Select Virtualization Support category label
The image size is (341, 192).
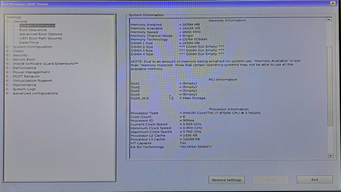coord(32,80)
